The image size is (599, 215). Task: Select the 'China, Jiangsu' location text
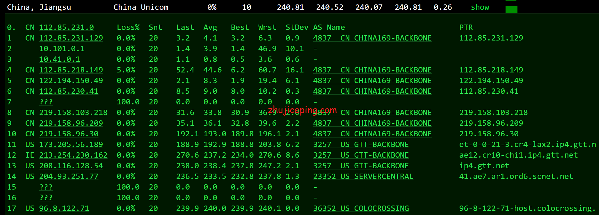pos(39,7)
